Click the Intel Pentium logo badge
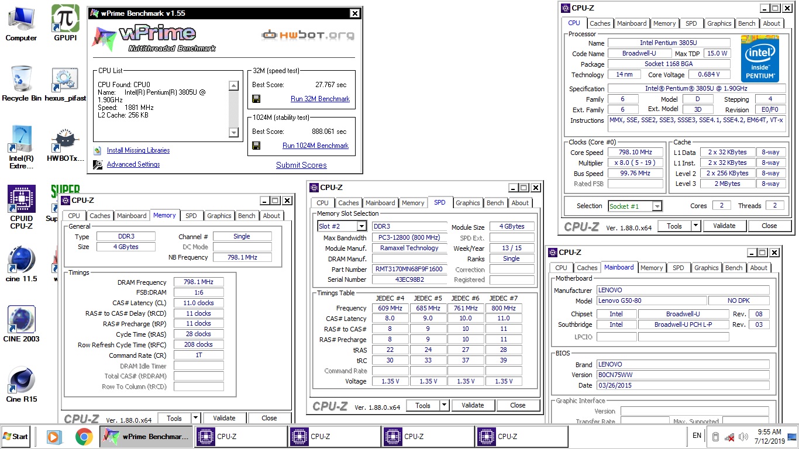 tap(760, 58)
